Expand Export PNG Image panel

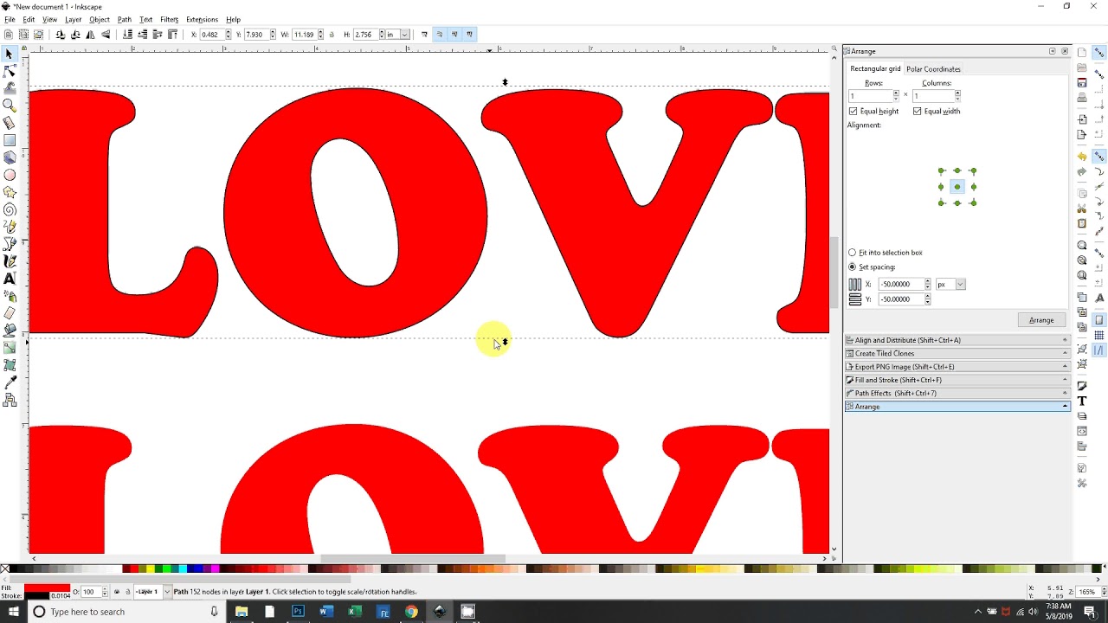click(x=957, y=367)
